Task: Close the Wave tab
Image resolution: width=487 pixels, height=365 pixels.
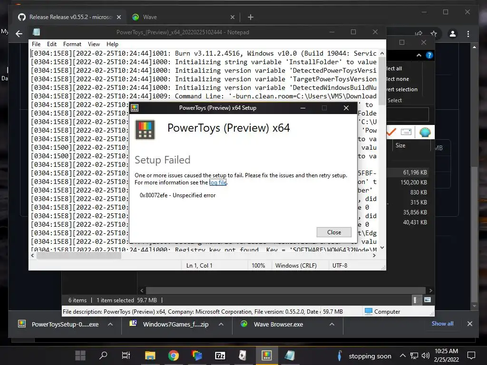Action: tap(232, 17)
